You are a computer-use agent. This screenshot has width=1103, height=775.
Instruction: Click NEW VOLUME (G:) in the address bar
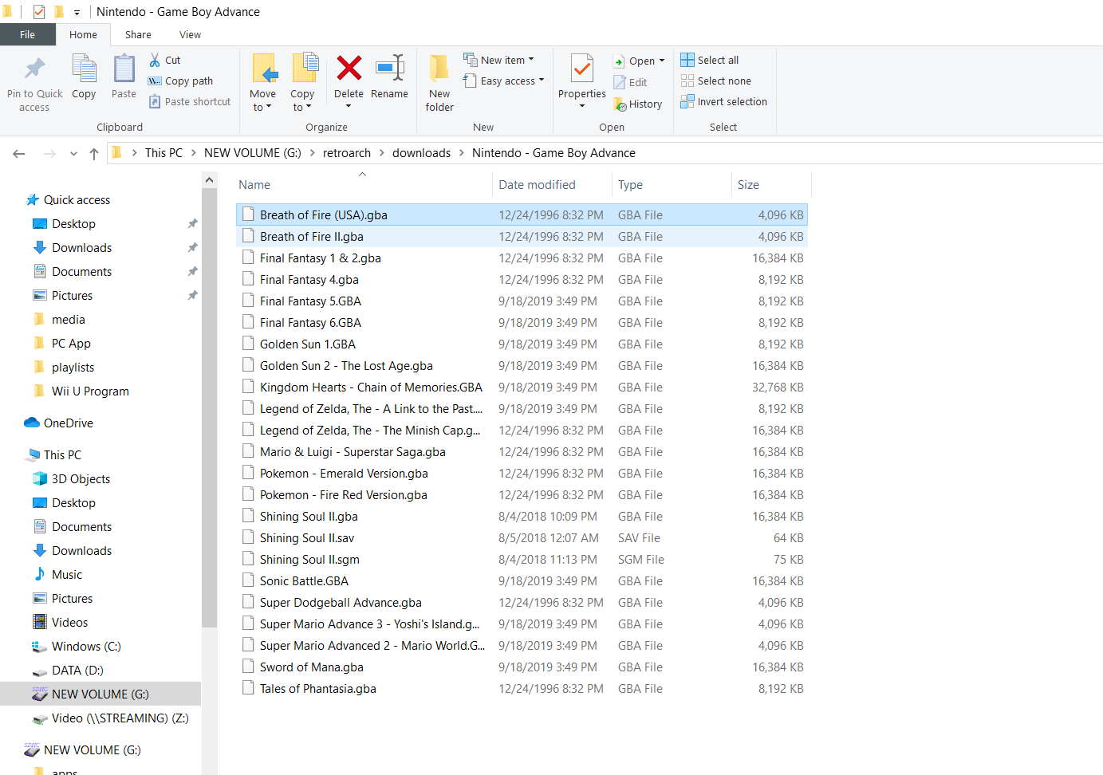coord(253,153)
